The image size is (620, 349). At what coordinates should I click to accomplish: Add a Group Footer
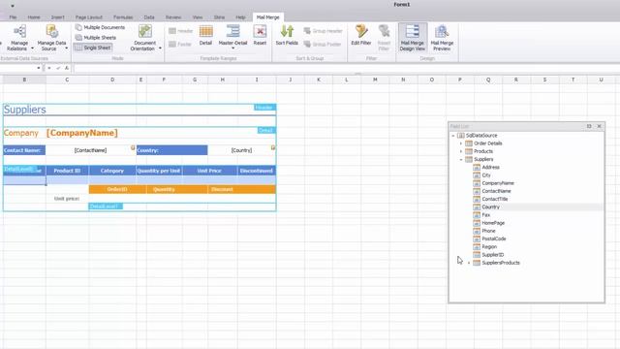point(323,45)
